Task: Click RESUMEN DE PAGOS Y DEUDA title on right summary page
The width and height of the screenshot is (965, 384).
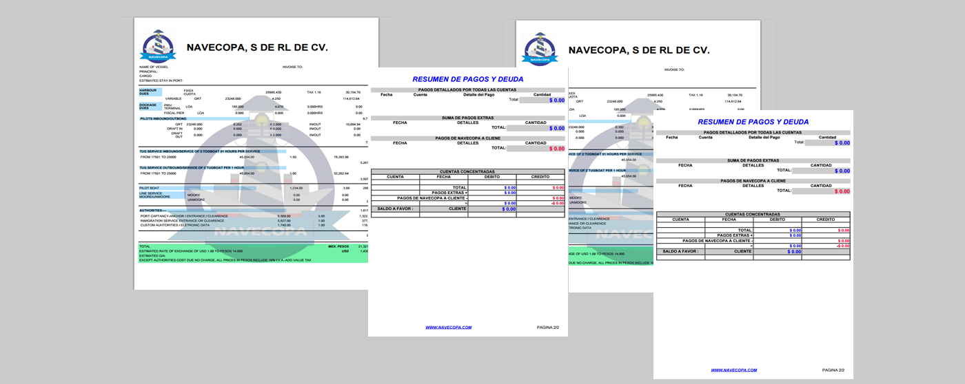Action: pos(753,122)
